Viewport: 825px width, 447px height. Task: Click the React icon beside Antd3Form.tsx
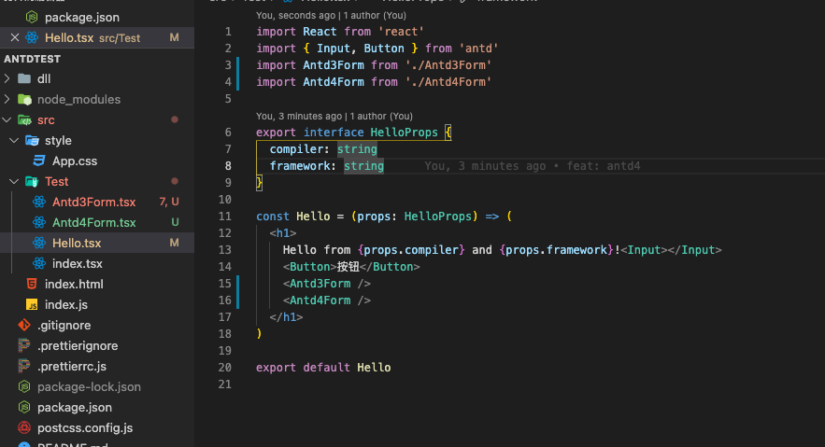(x=39, y=202)
